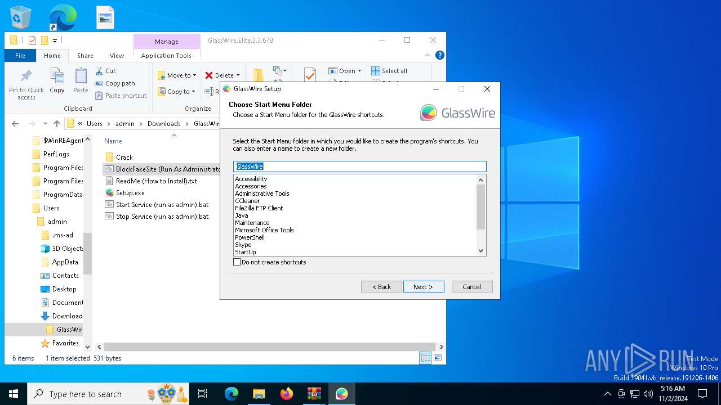
Task: Open the Recycle Bin desktop icon
Action: (21, 17)
